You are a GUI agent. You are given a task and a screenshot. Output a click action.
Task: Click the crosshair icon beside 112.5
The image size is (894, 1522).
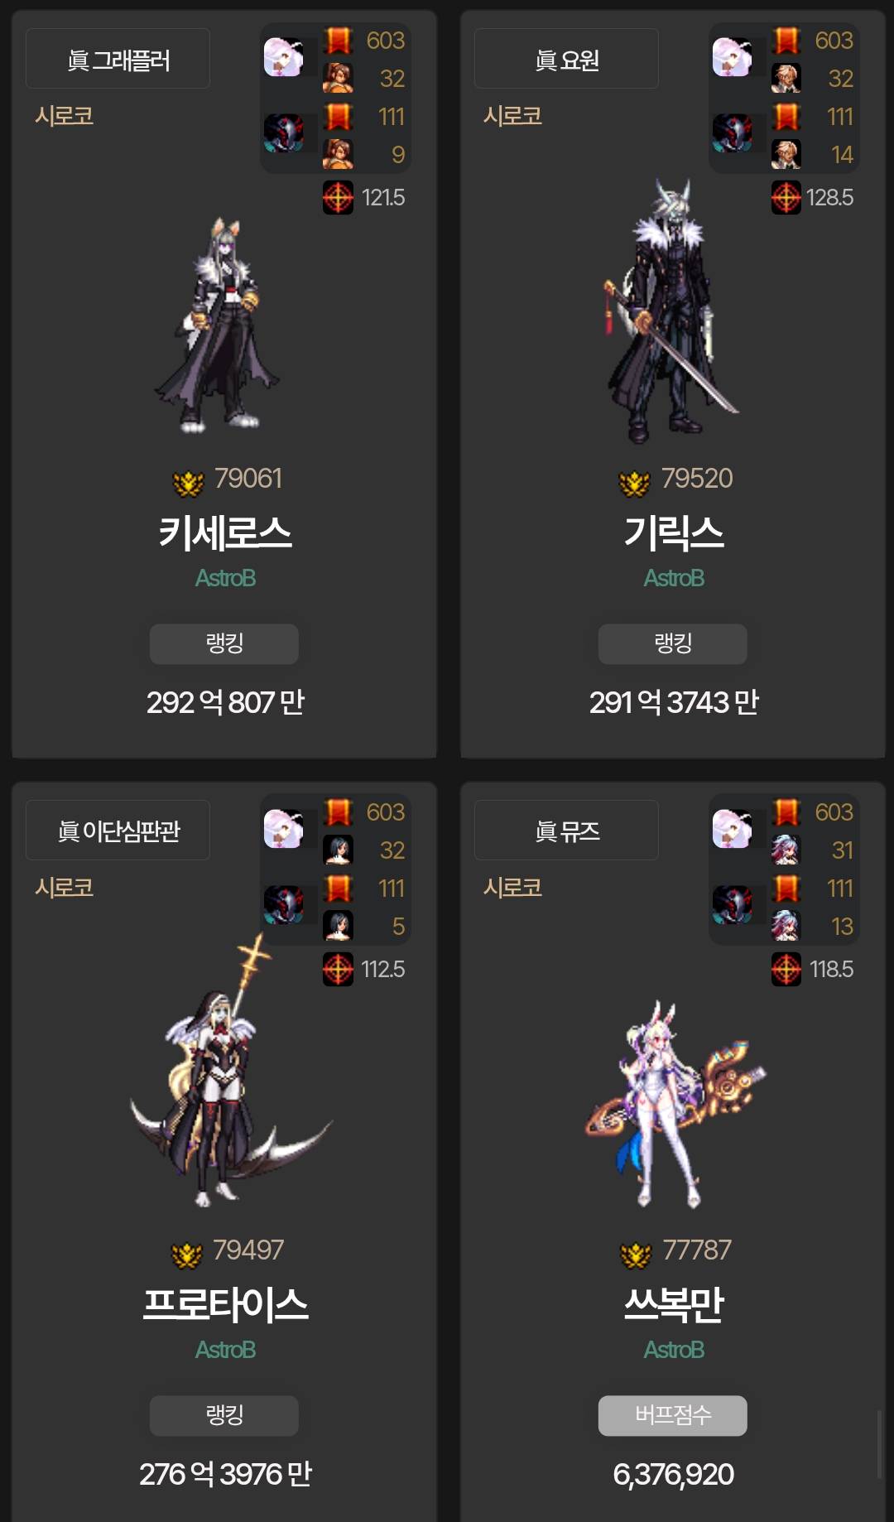point(338,969)
